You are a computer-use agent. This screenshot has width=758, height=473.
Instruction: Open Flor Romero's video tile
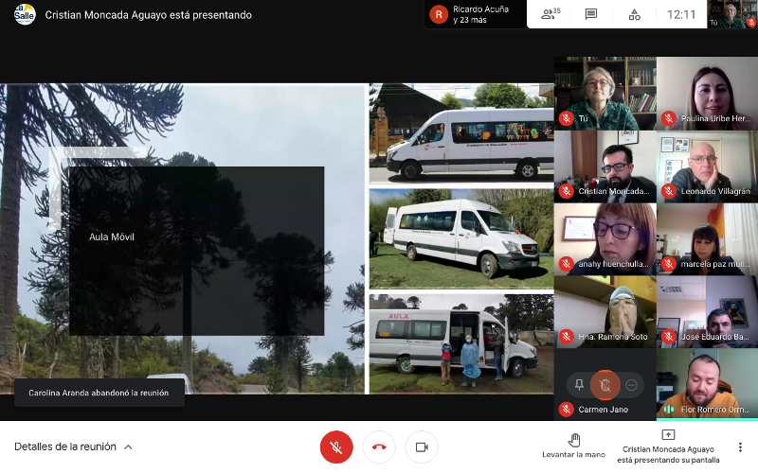707,383
